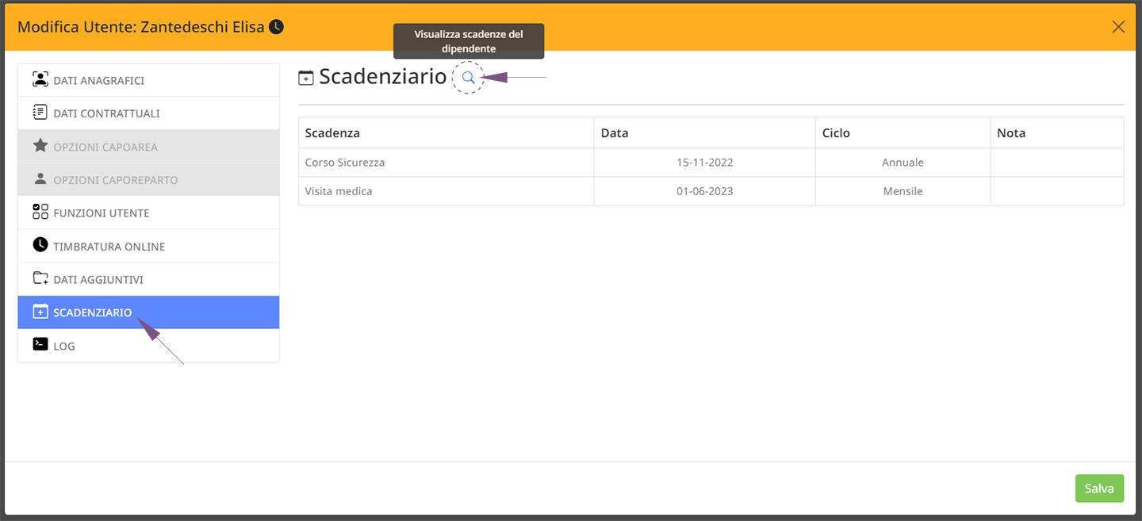Click the calendar icon before the Scadenziario heading
Viewport: 1142px width, 521px height.
tap(306, 78)
